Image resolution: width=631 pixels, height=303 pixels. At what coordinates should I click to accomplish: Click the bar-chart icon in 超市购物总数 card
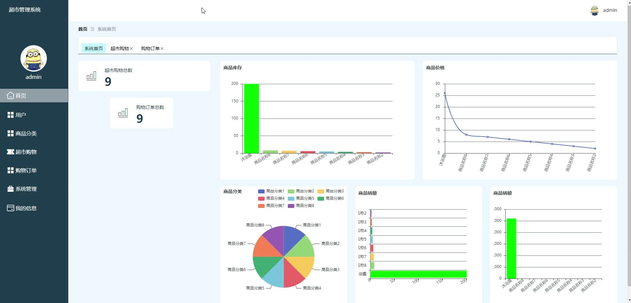(x=91, y=76)
